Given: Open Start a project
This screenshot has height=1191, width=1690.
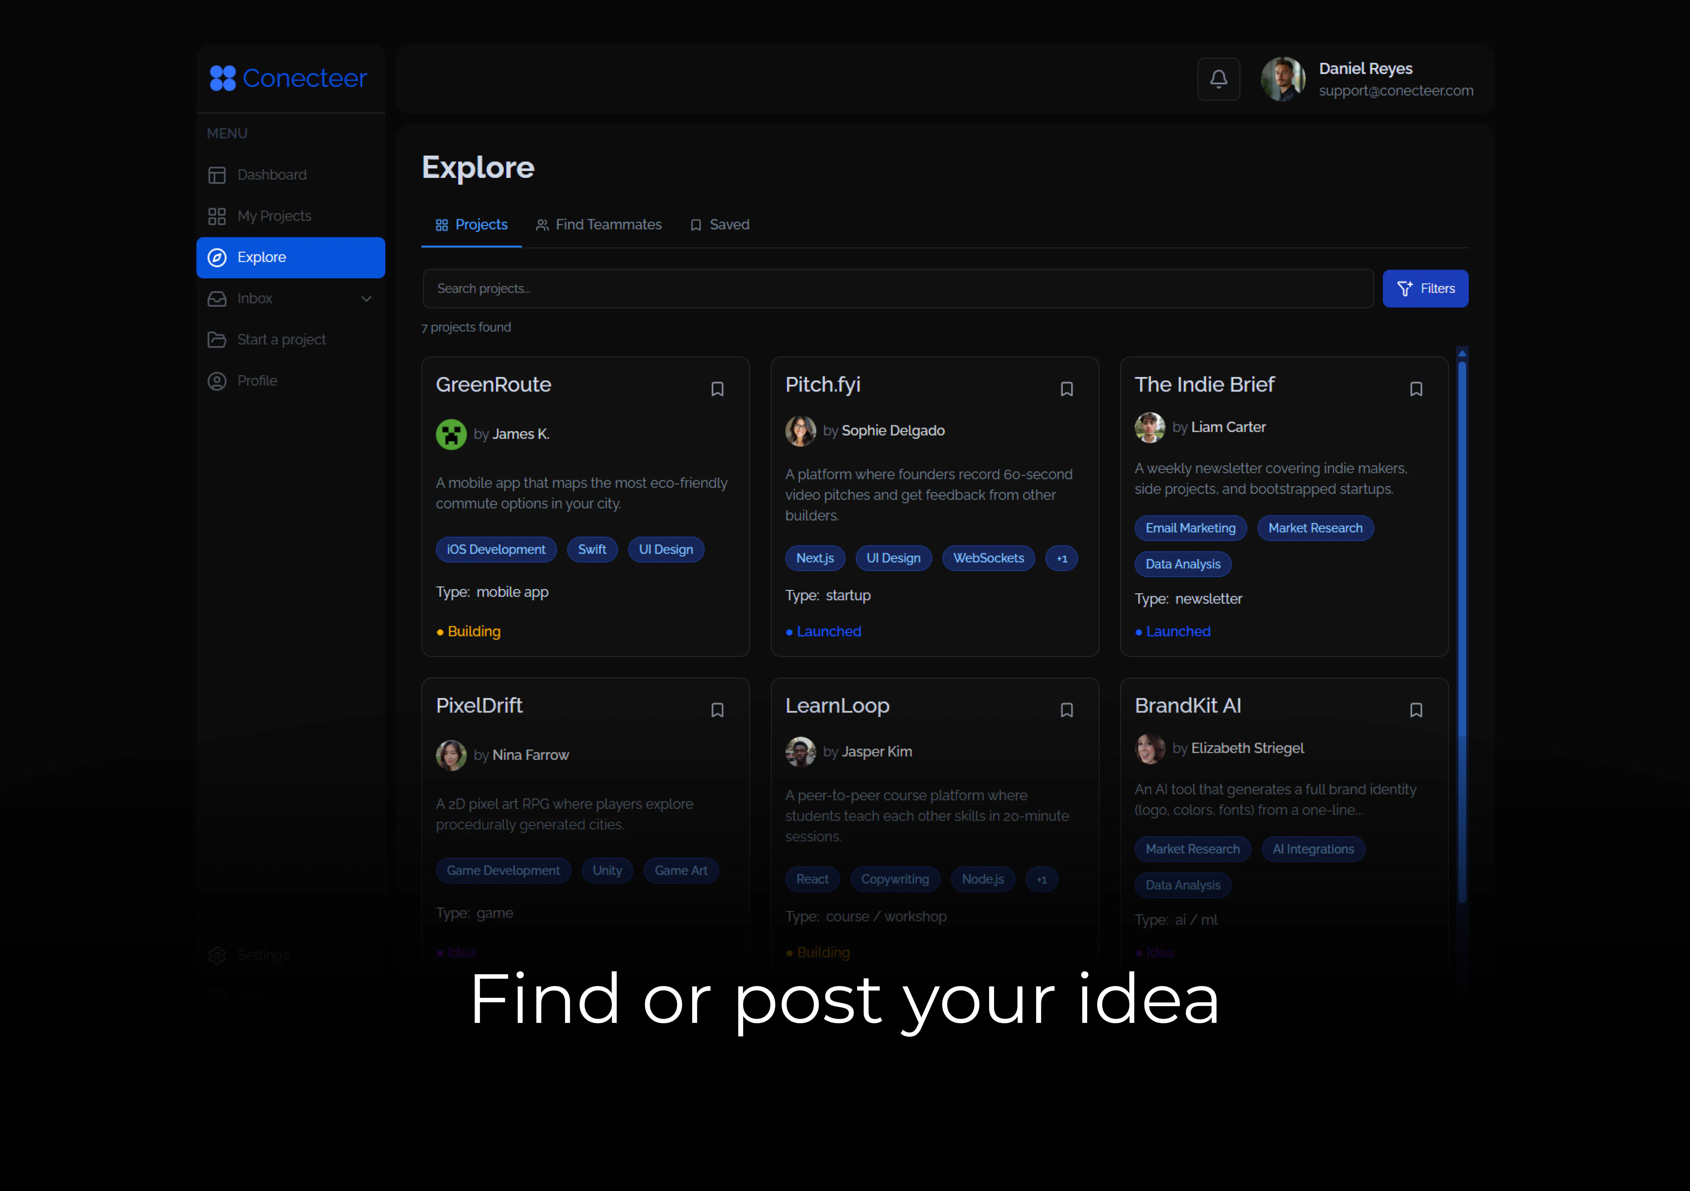Looking at the screenshot, I should coord(291,339).
